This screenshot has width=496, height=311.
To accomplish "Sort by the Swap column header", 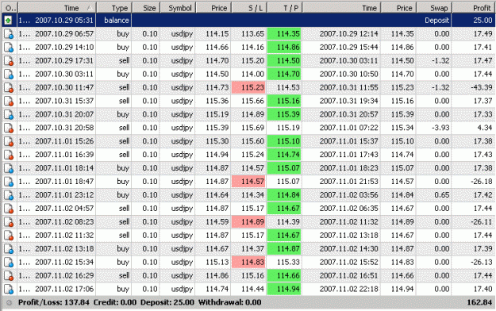I will pos(433,8).
